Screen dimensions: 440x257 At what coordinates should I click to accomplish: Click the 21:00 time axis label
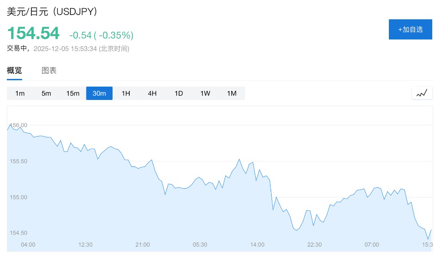point(143,245)
